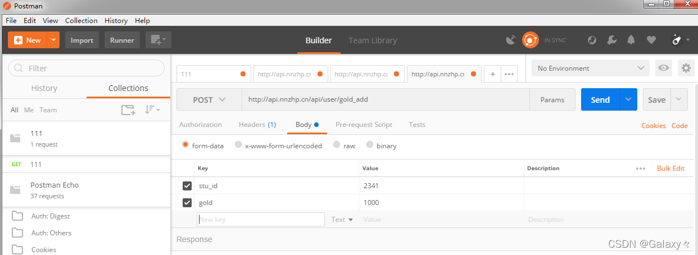Filter collections by Team
The image size is (698, 255).
[x=48, y=110]
